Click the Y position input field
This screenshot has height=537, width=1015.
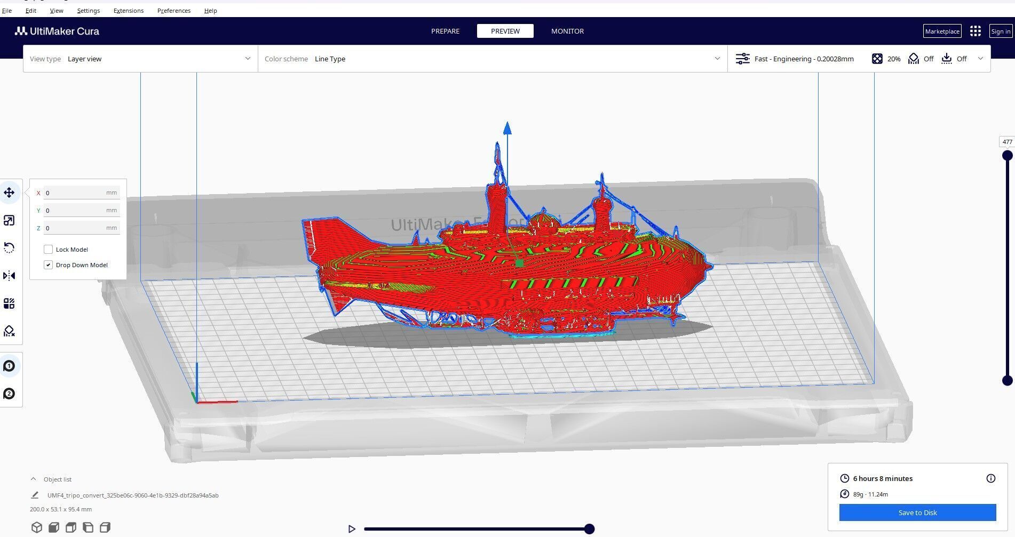[82, 210]
